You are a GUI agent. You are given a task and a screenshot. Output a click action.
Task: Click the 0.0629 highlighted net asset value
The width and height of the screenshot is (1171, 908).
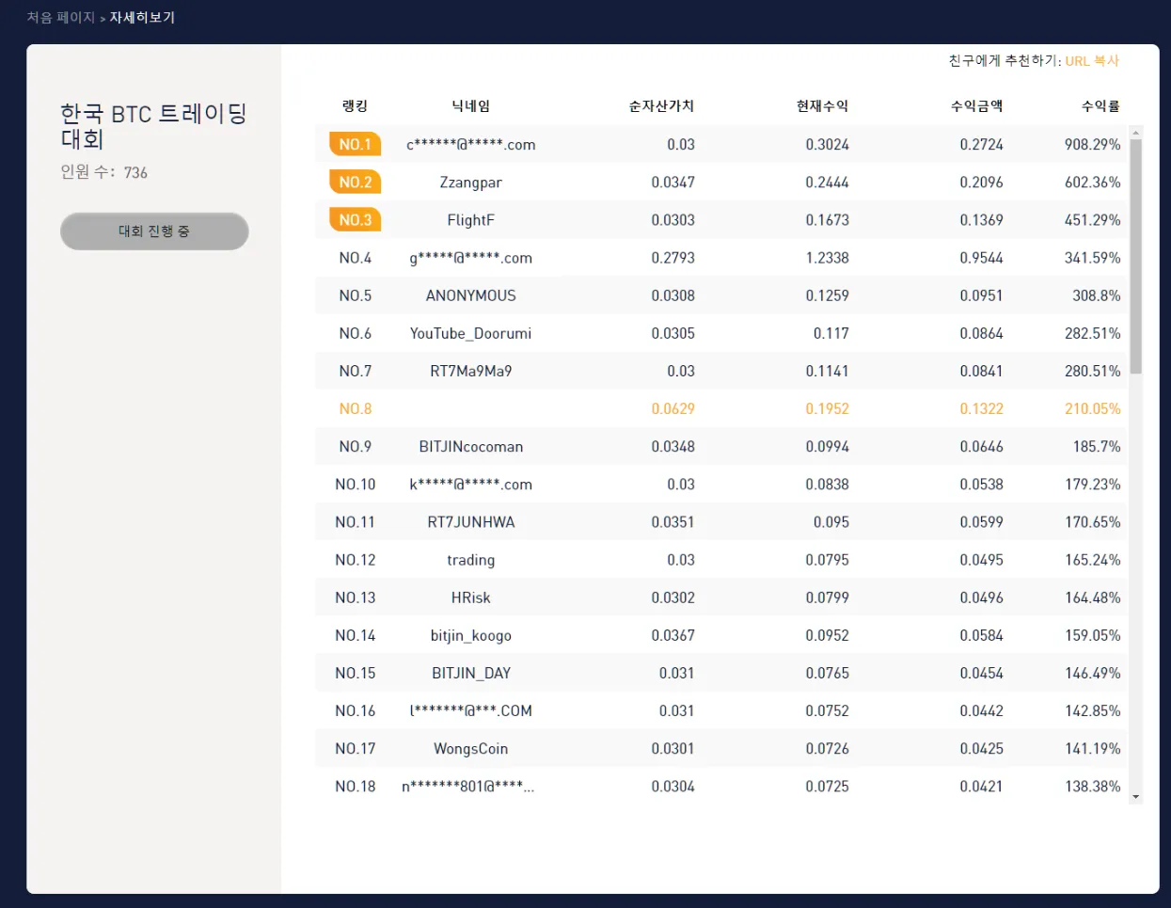click(673, 408)
